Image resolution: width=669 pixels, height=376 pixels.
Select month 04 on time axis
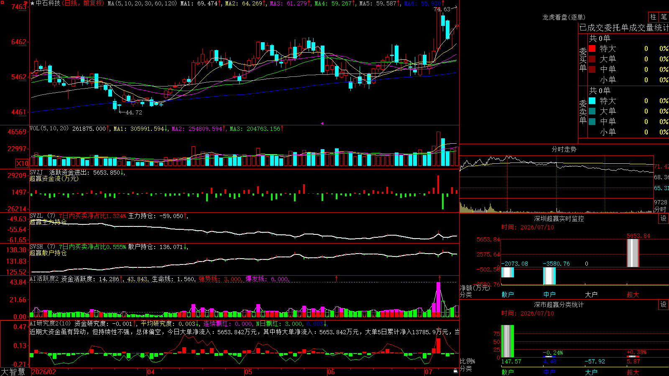(151, 372)
